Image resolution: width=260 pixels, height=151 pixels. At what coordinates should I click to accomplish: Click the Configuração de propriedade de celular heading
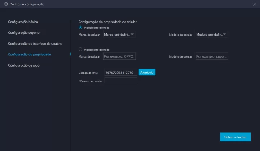[108, 22]
